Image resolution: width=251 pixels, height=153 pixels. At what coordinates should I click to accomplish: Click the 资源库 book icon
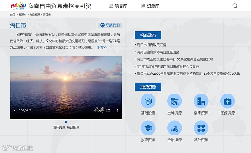(x=143, y=6)
